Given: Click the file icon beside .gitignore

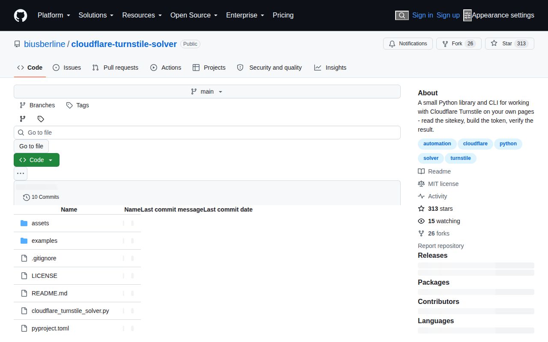Looking at the screenshot, I should click(x=24, y=258).
